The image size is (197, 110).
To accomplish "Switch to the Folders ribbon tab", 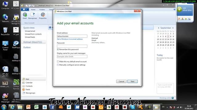I will [42, 9].
